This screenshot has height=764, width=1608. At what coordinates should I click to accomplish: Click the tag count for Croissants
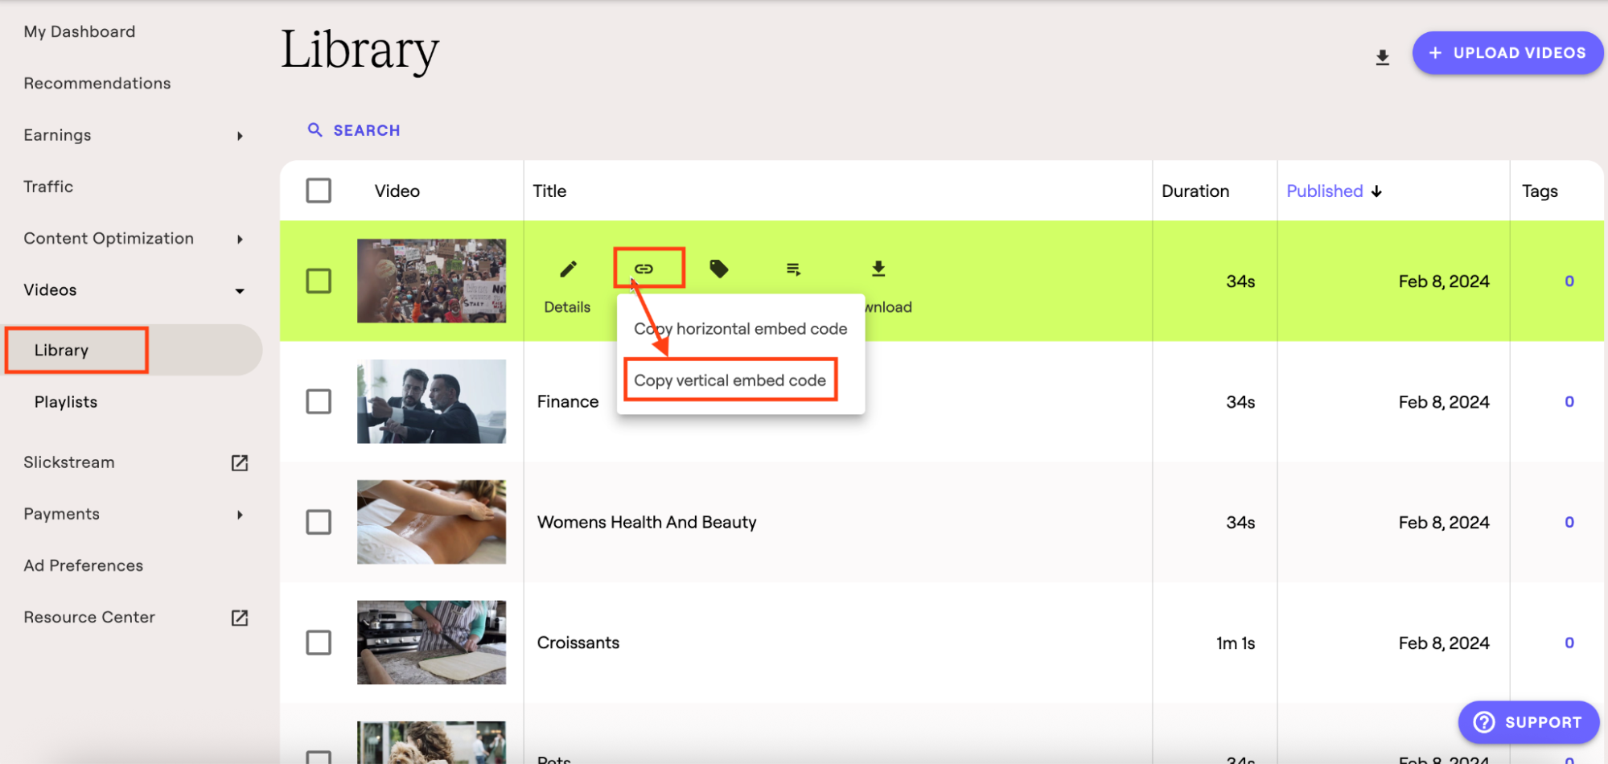tap(1569, 643)
